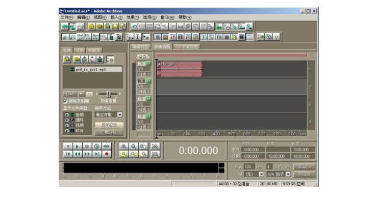Image resolution: width=371 pixels, height=200 pixels.
Task: Enable looped playback with the infinity icon
Action: click(x=107, y=146)
